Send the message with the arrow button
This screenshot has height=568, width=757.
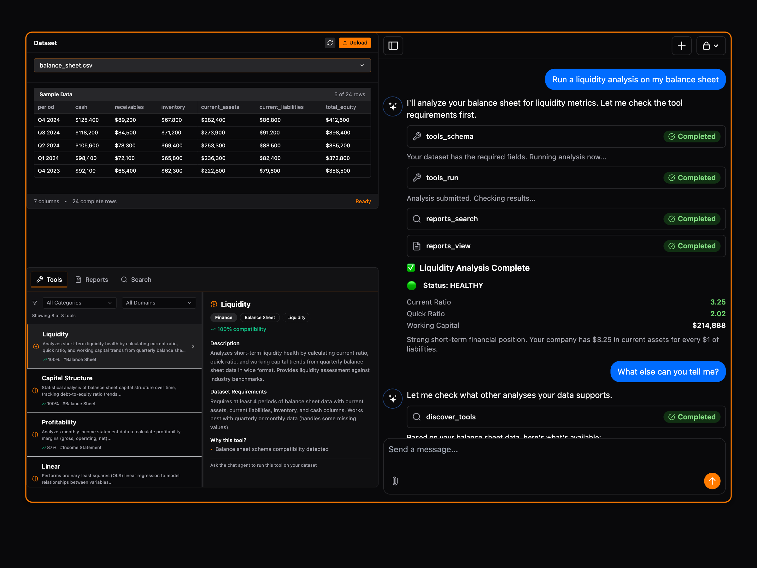(712, 481)
